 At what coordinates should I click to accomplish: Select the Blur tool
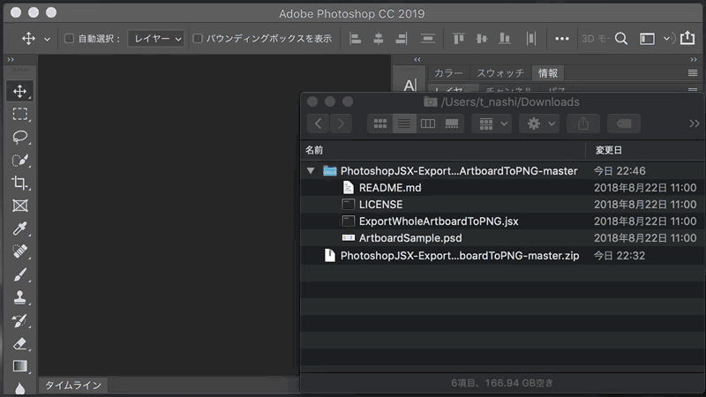pos(19,388)
